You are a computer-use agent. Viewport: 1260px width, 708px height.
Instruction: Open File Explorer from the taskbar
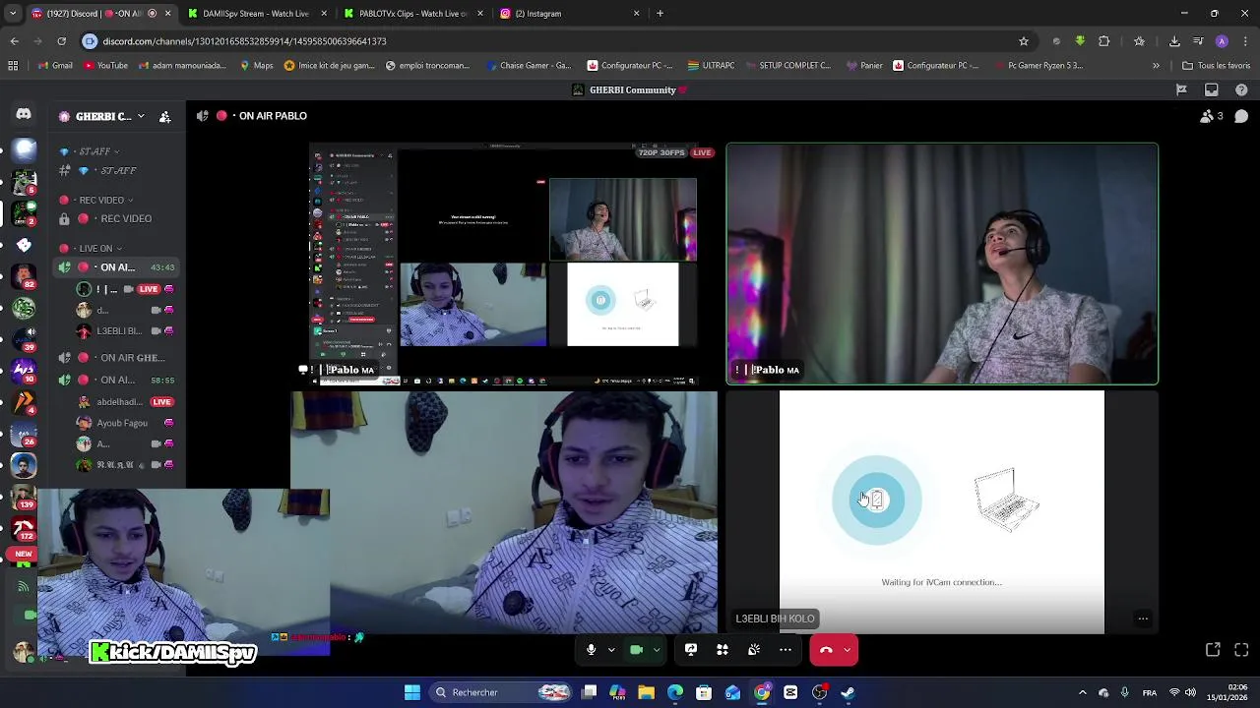tap(647, 692)
